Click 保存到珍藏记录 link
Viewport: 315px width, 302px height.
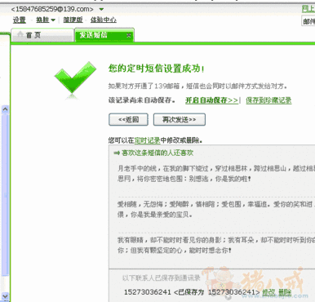pyautogui.click(x=268, y=100)
